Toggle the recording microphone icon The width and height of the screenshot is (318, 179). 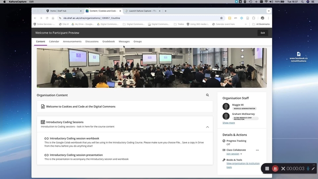click(308, 168)
